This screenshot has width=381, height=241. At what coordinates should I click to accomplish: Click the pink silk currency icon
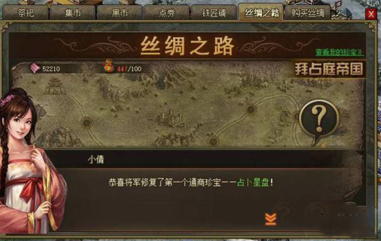tap(35, 68)
